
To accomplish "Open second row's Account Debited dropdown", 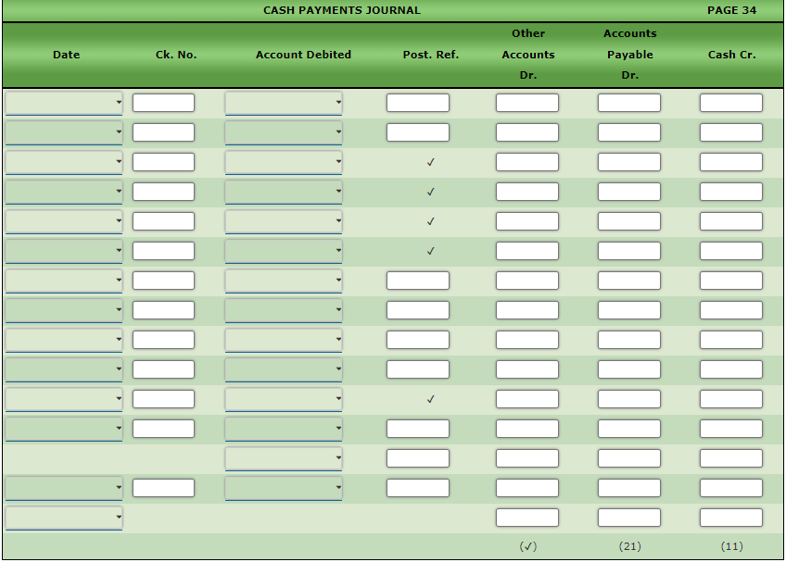I will (x=284, y=132).
